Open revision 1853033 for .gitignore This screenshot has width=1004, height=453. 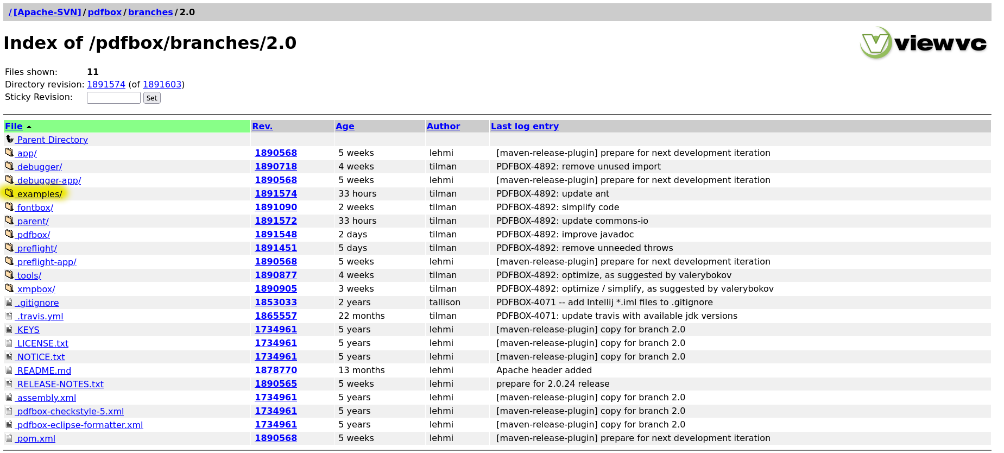tap(276, 302)
